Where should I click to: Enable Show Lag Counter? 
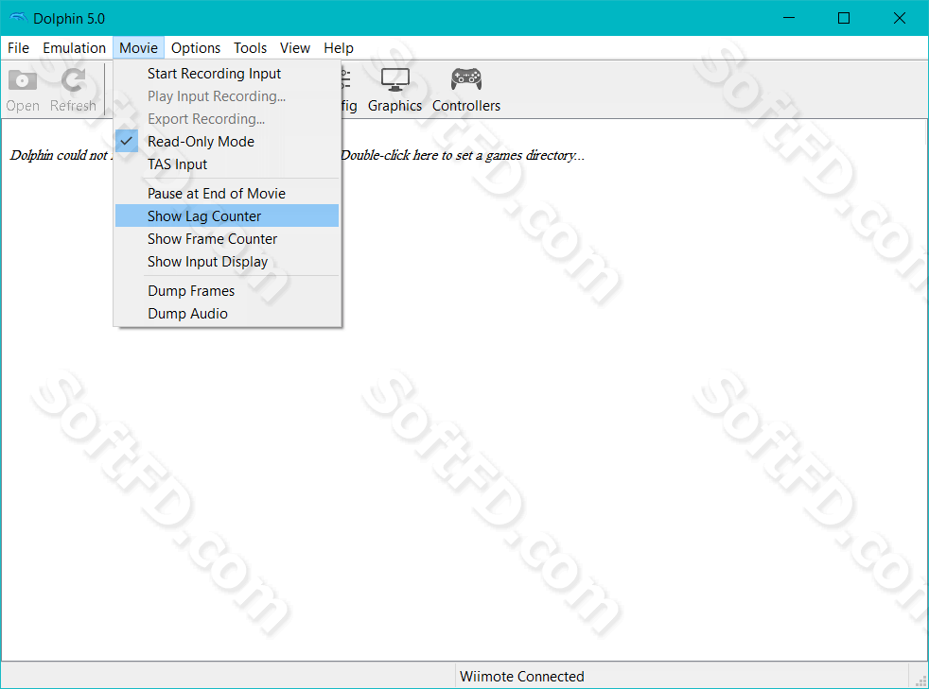[x=227, y=216]
